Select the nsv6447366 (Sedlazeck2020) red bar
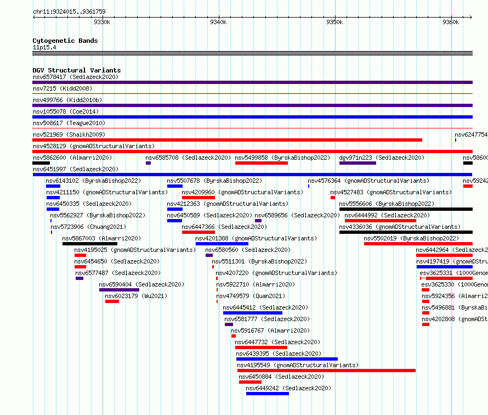Image resolution: width=488 pixels, height=415 pixels. (198, 232)
